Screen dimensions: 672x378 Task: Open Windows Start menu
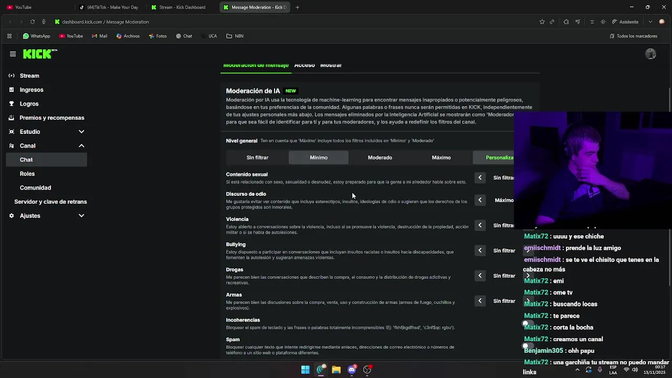305,370
